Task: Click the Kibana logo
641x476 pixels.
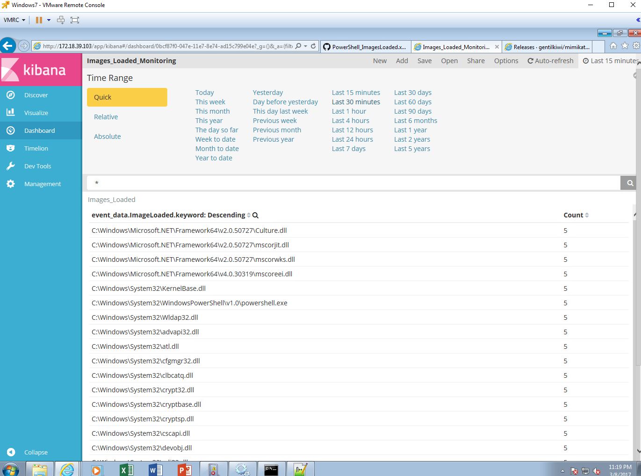Action: coord(41,70)
